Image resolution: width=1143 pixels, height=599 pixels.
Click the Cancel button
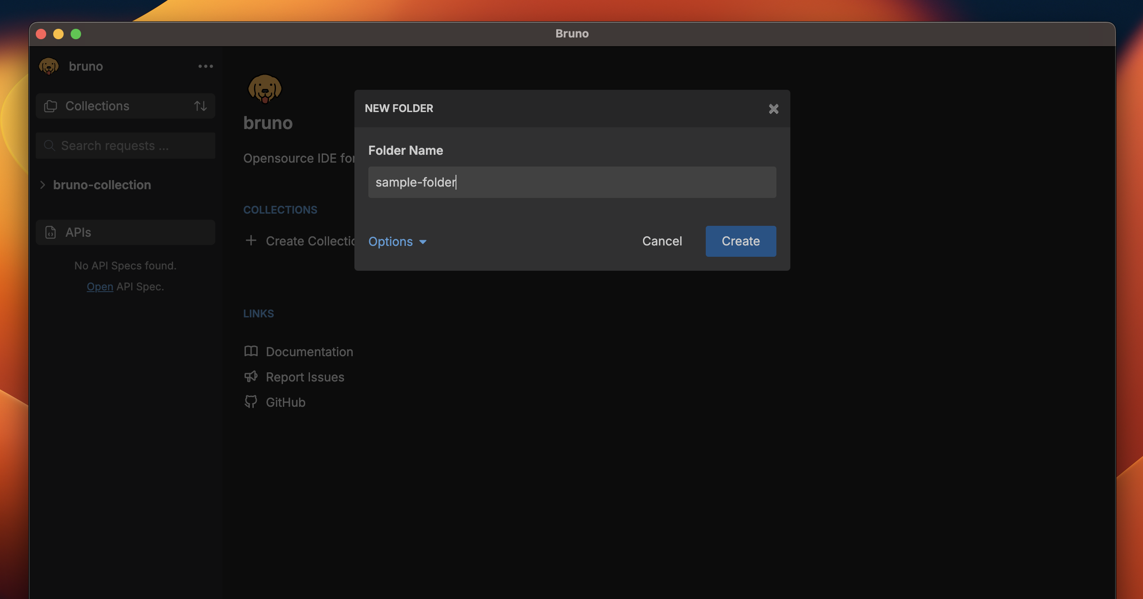662,241
